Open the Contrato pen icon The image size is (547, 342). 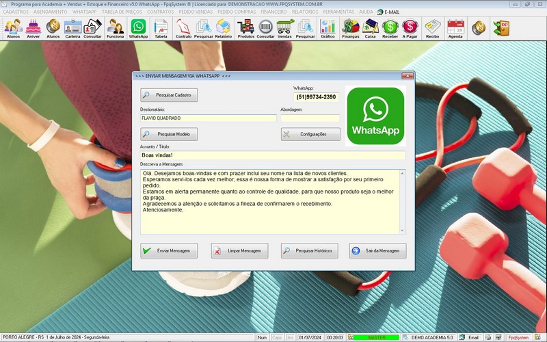tap(183, 29)
